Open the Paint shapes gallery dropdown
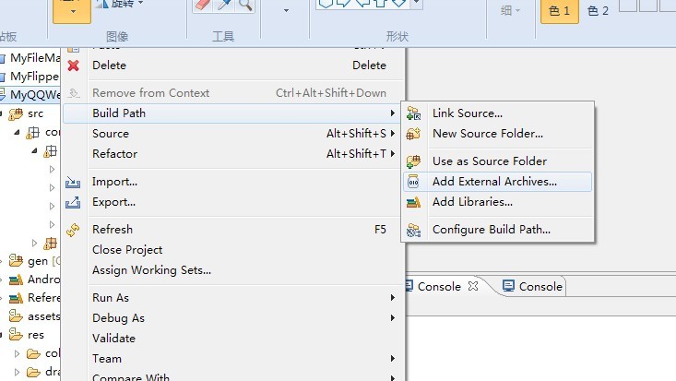676x381 pixels. point(416,3)
